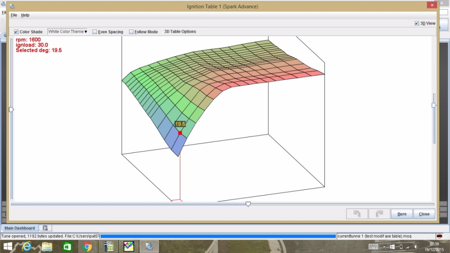This screenshot has height=253, width=450.
Task: Enable Follow Mode
Action: [x=131, y=32]
